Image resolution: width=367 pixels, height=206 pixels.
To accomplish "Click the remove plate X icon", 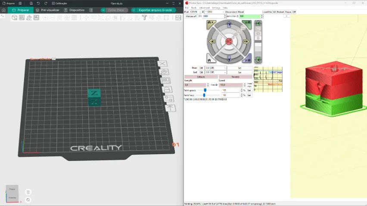I will click(x=162, y=64).
